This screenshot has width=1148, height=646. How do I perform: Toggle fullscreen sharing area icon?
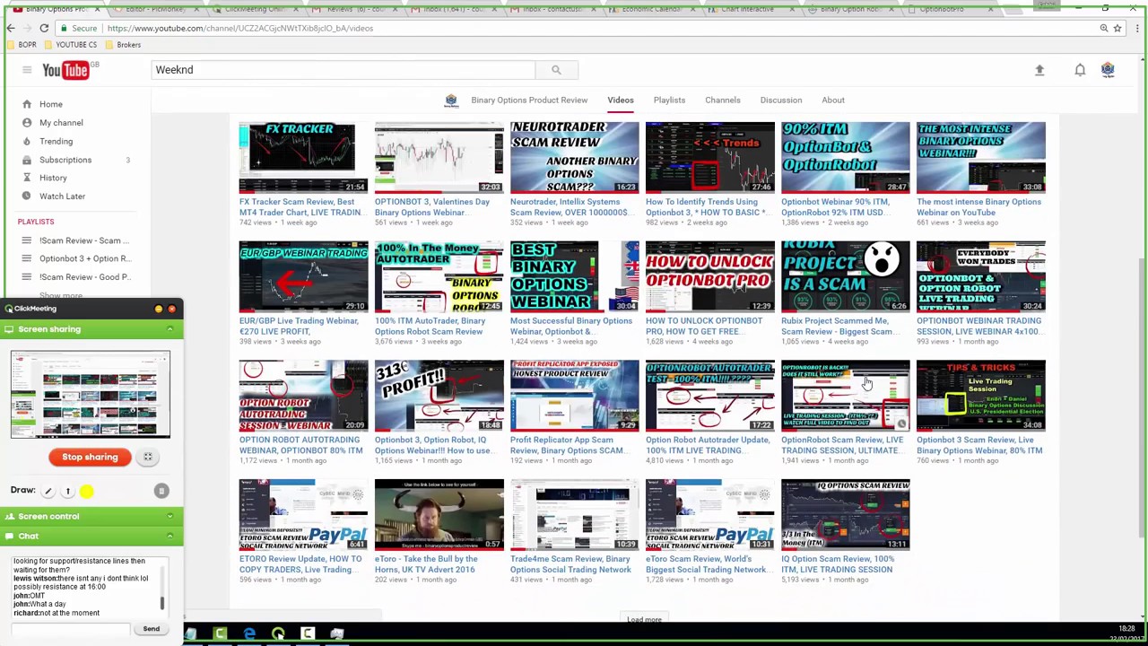pyautogui.click(x=148, y=457)
